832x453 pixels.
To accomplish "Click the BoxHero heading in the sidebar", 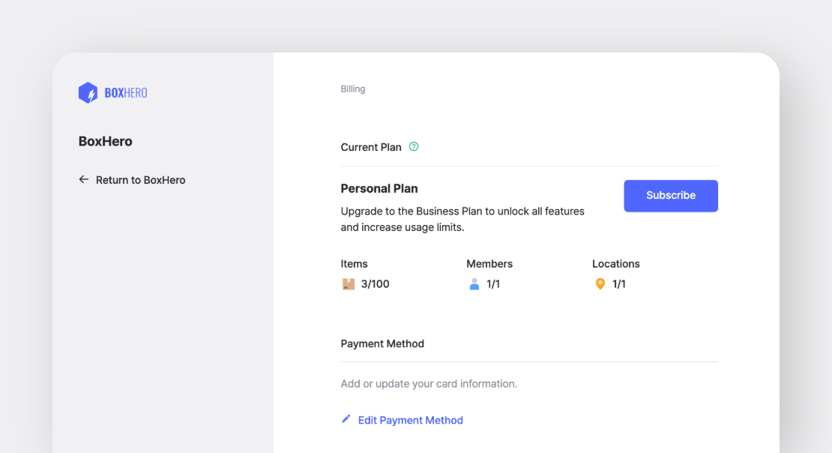I will 106,141.
